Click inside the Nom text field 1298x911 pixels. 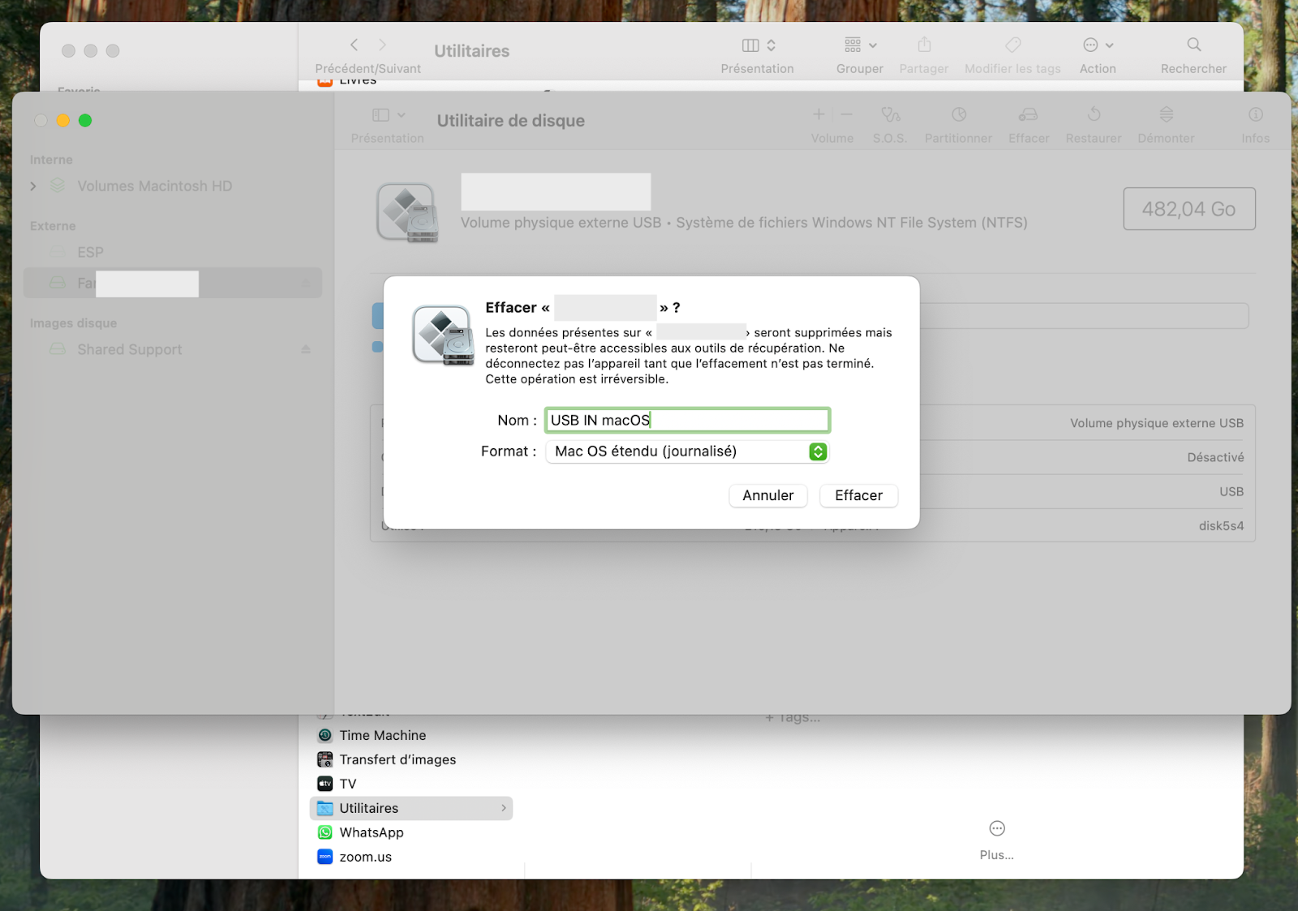[686, 420]
